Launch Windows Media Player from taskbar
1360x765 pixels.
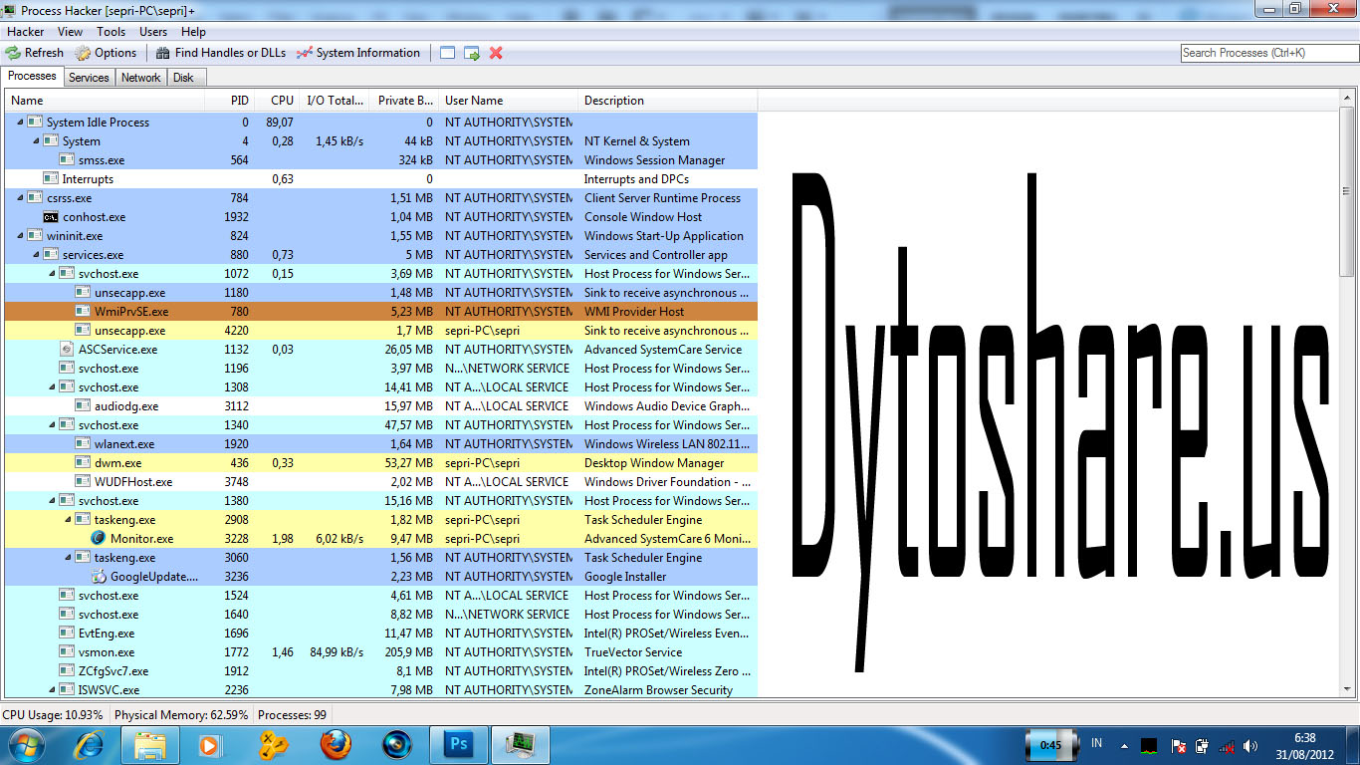(x=210, y=745)
